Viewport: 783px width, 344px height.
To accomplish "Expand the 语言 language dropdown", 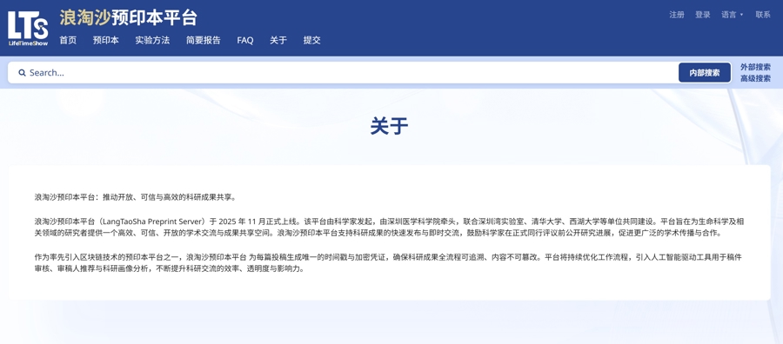I will point(732,15).
